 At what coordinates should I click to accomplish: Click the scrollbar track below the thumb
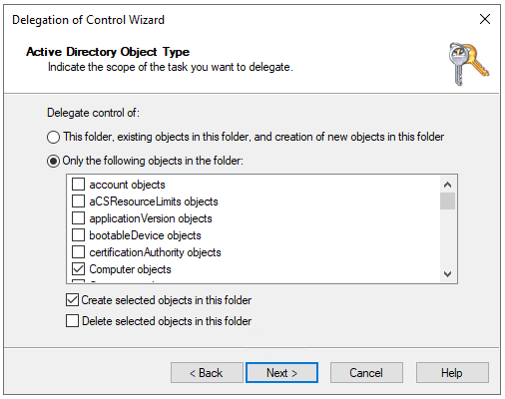click(x=447, y=238)
